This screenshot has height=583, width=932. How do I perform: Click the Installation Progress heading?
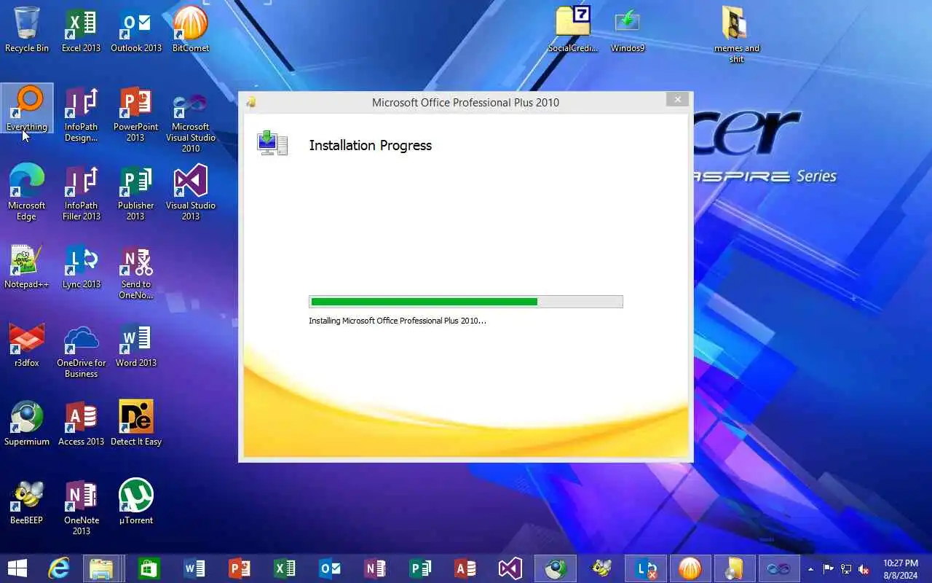pyautogui.click(x=371, y=145)
